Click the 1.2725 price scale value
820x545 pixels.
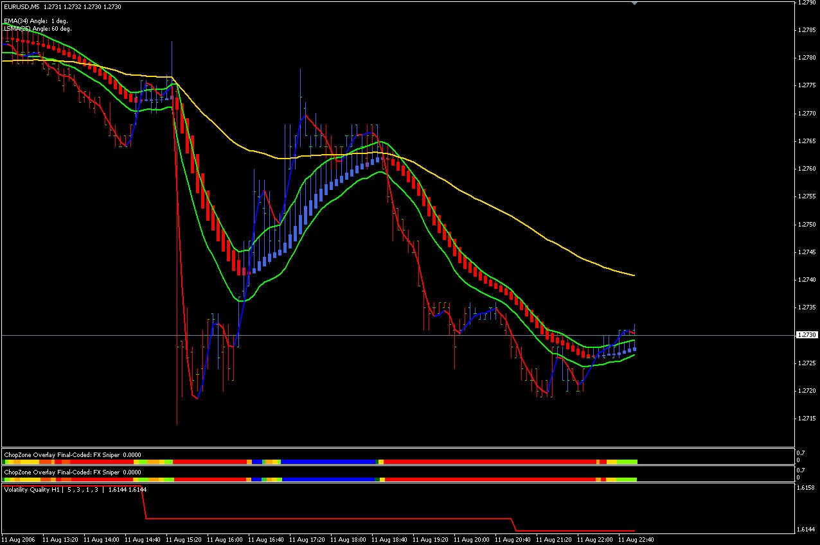[807, 363]
